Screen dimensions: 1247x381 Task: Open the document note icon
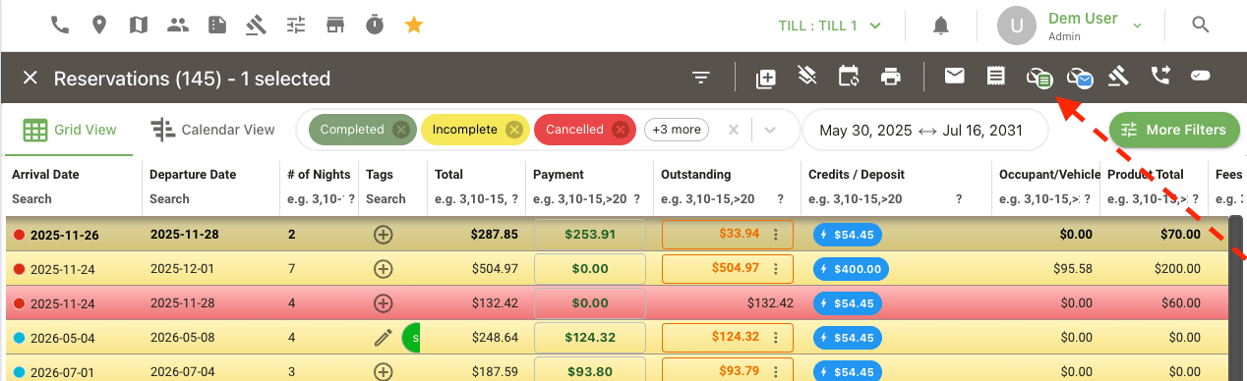click(x=217, y=25)
